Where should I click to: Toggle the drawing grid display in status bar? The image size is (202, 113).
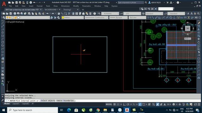coord(114,104)
